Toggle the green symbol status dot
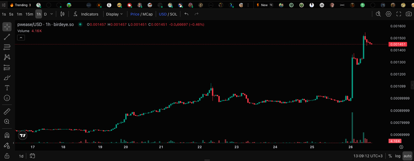 tap(80, 24)
